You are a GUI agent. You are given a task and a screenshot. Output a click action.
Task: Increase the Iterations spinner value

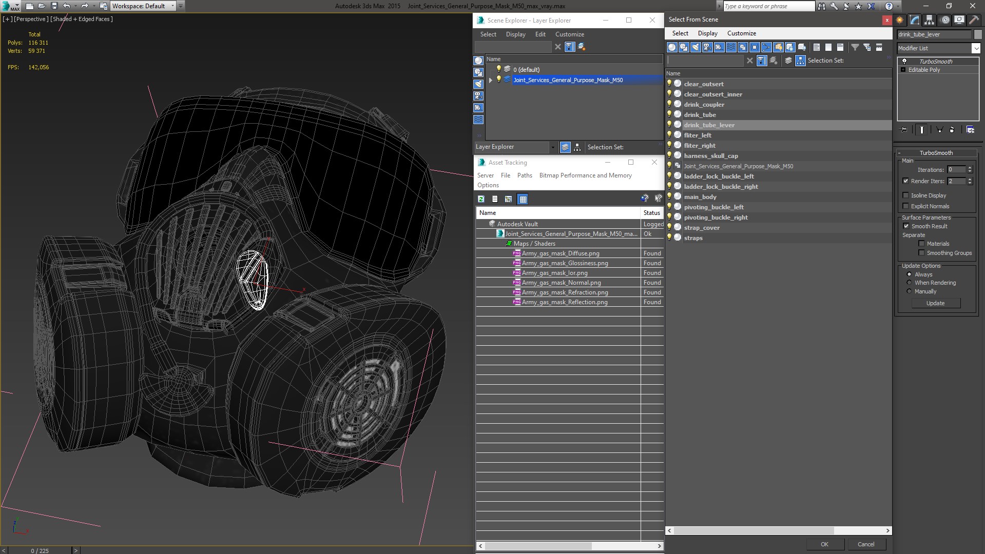(x=970, y=168)
